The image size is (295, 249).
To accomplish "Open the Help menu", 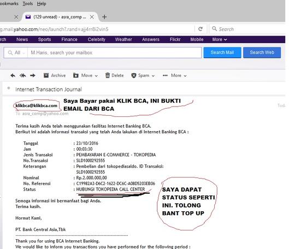I will click(x=42, y=4).
